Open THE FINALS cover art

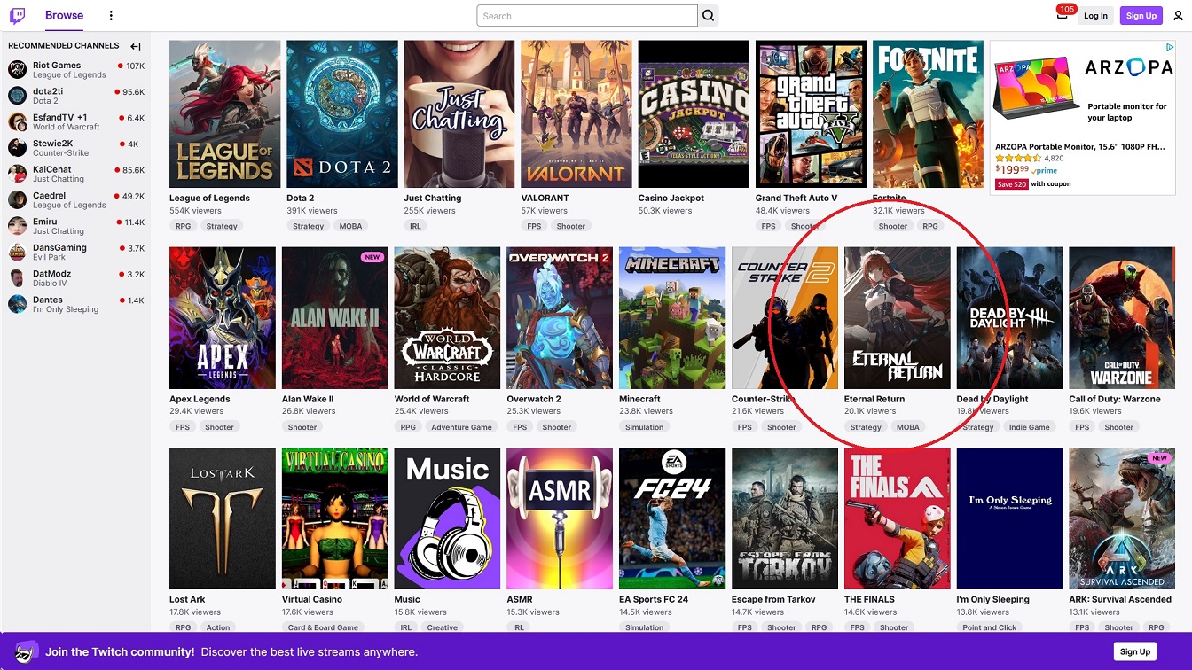[898, 518]
